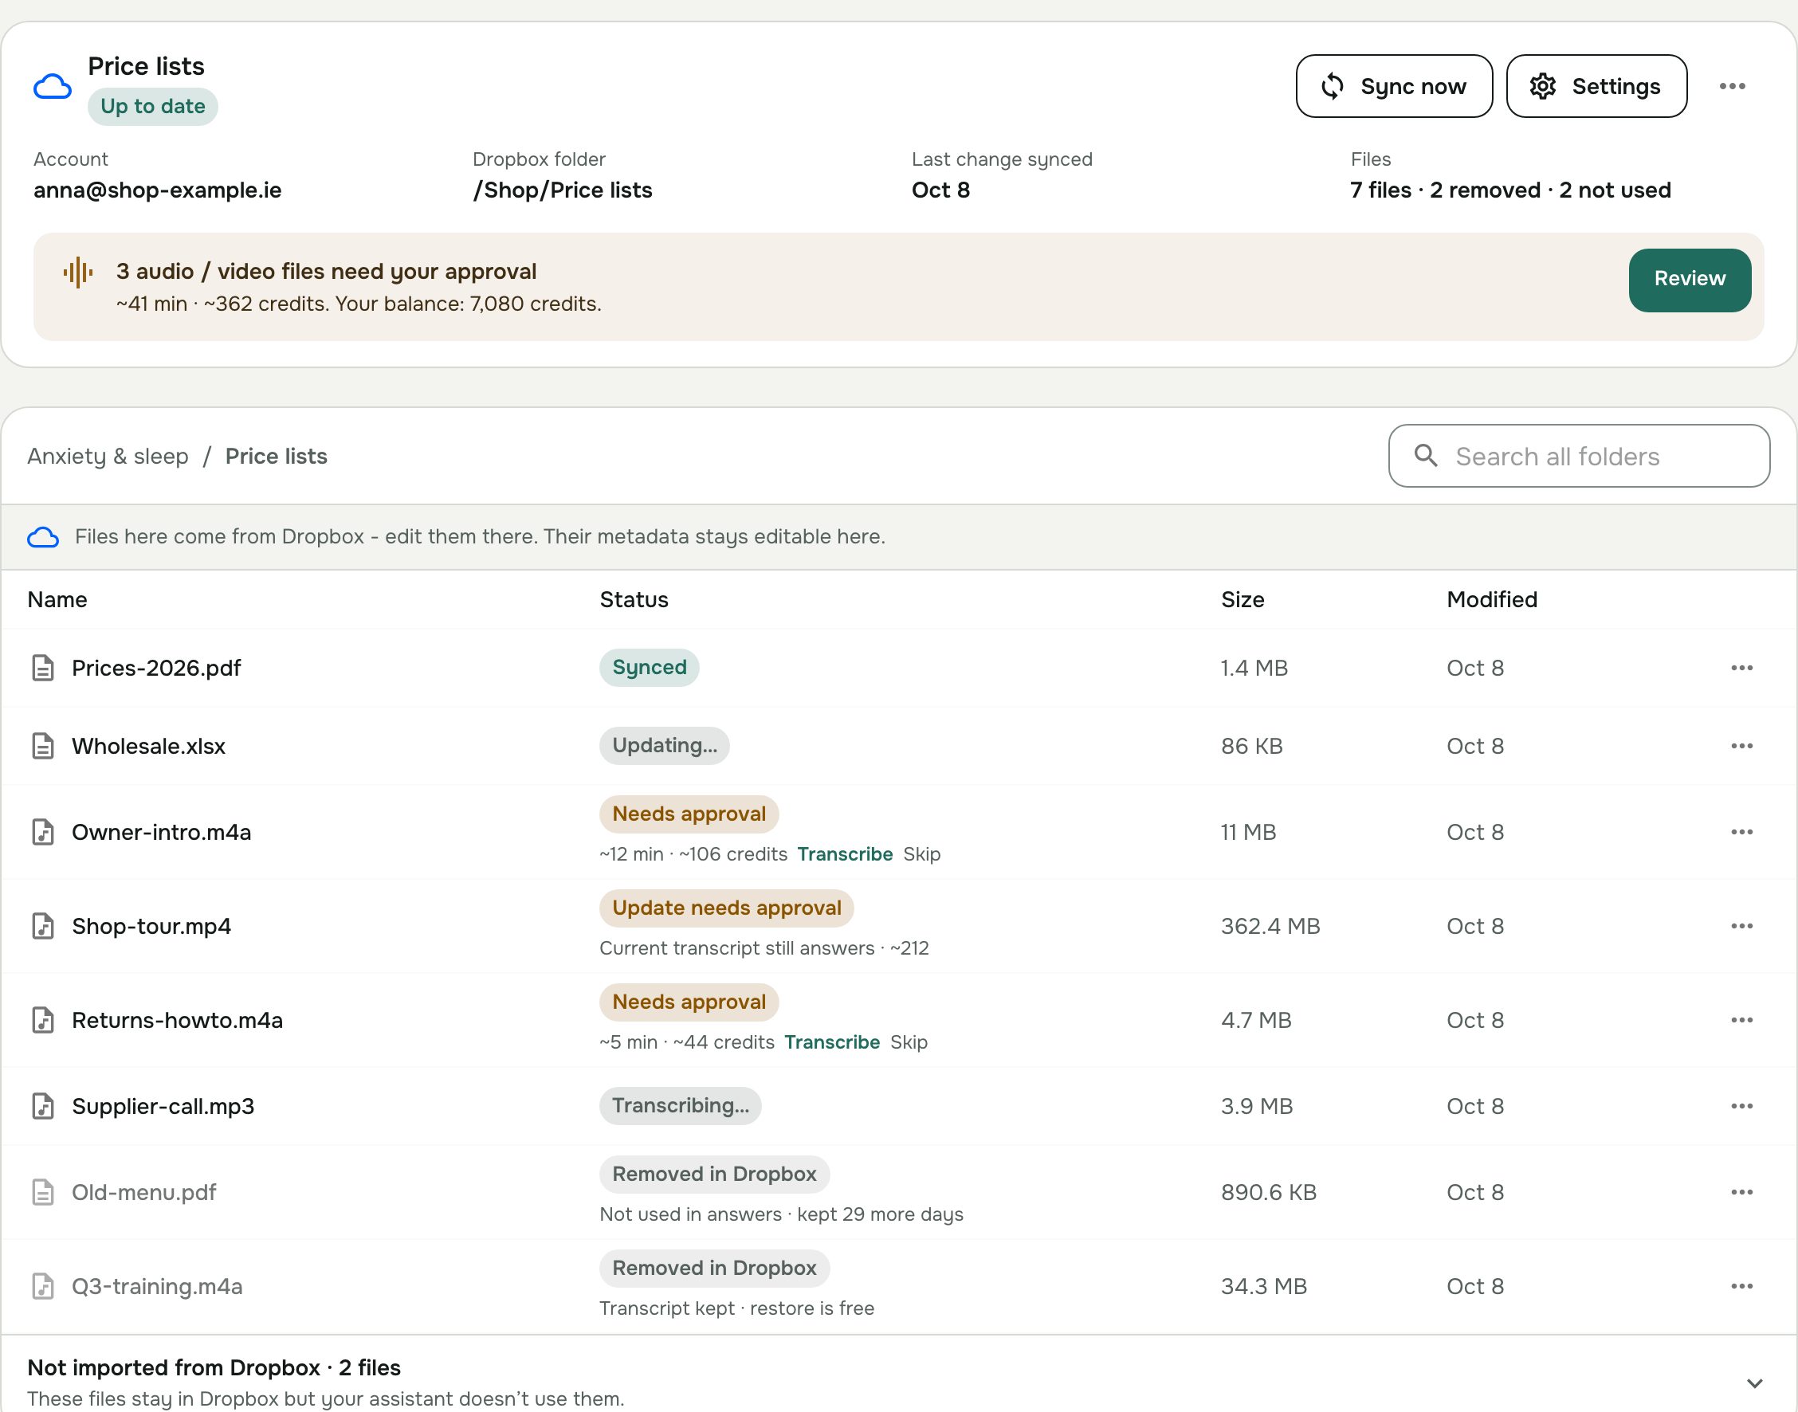Select the Old-menu.pdf file name
This screenshot has height=1412, width=1798.
click(143, 1193)
